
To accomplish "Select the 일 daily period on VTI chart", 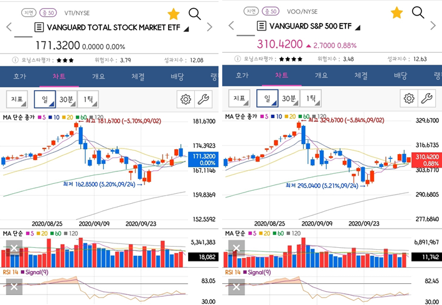I will (45, 99).
